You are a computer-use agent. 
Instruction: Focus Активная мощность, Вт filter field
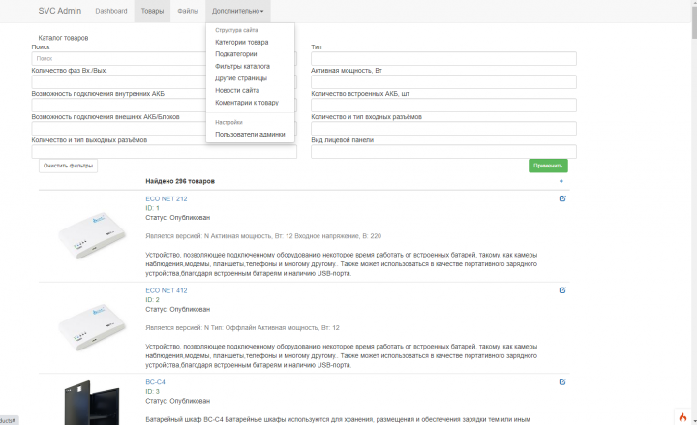tap(443, 81)
